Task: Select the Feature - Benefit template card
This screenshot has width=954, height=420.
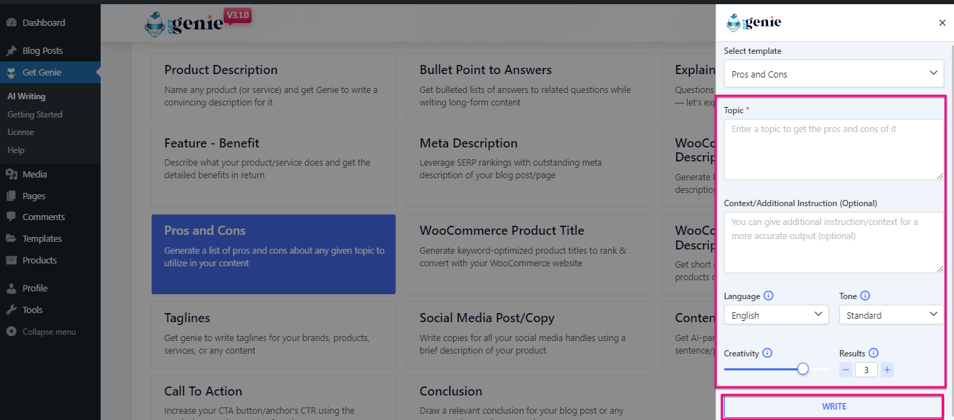Action: [x=273, y=167]
